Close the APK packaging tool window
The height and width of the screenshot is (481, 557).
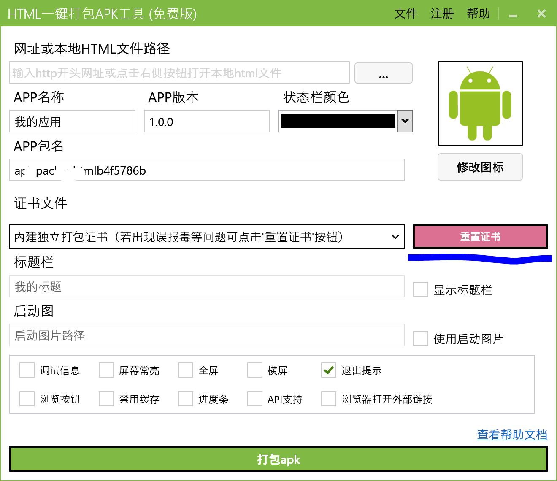click(542, 14)
